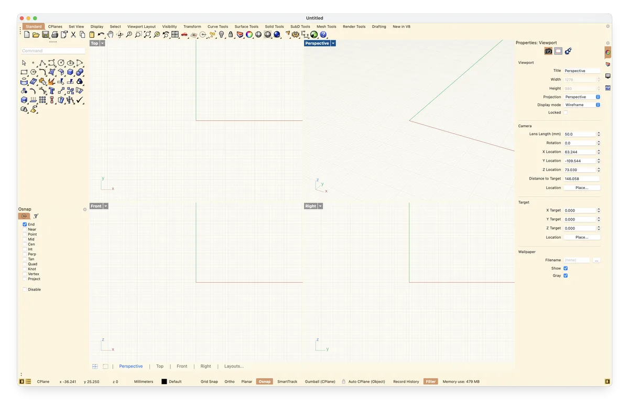Screen dimensions: 629x412
Task: Open the Display monitor panel icon
Action: pyautogui.click(x=608, y=76)
